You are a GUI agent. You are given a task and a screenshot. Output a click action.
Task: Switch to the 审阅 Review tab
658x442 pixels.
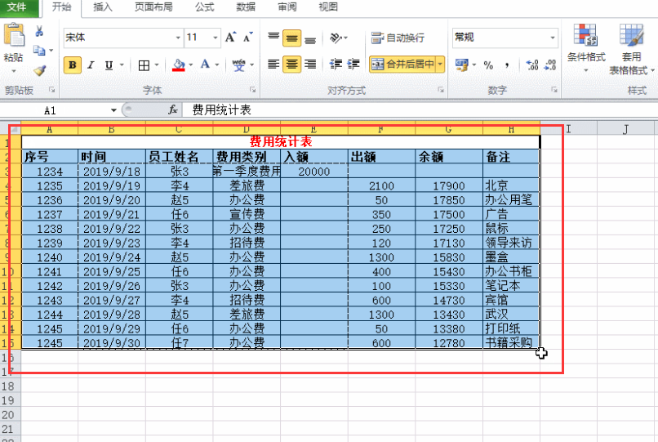[287, 7]
